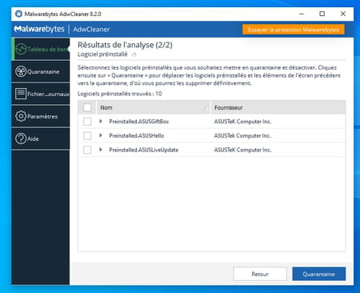Viewport: 360px width, 293px height.
Task: Click the Aide question mark icon
Action: click(x=21, y=138)
